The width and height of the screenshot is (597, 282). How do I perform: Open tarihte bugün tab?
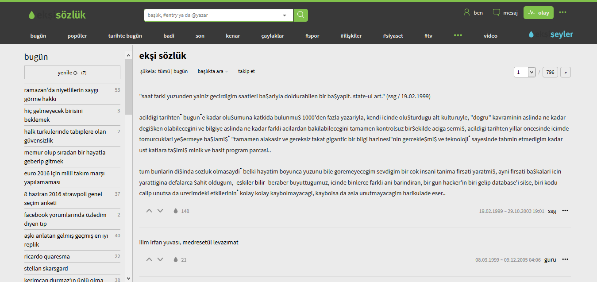tap(125, 36)
